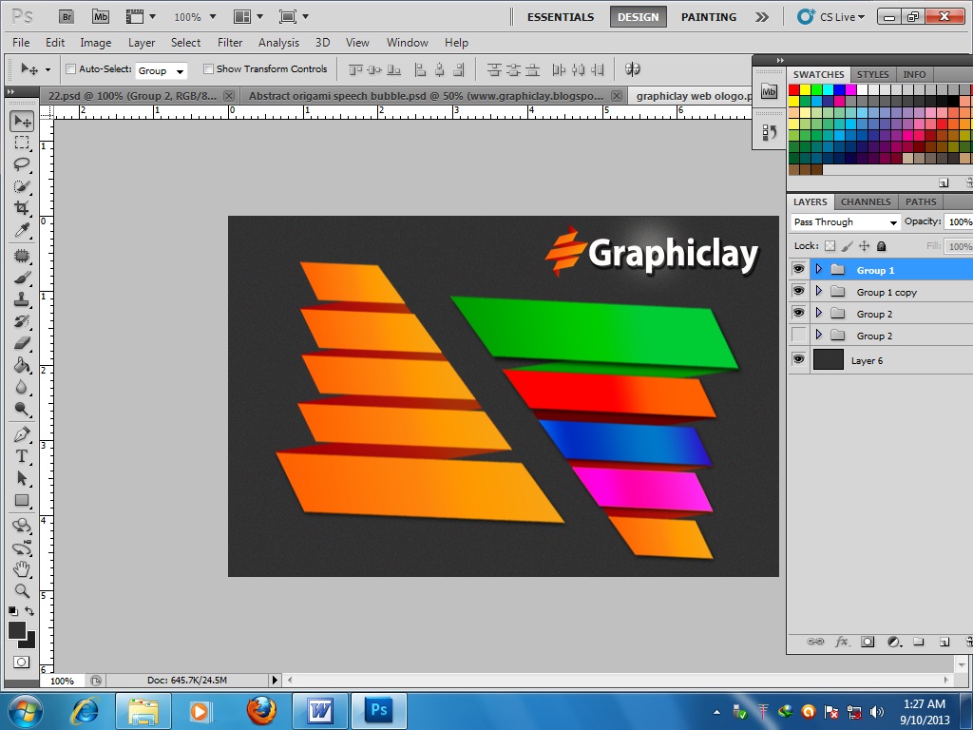This screenshot has height=730, width=973.
Task: Show the hidden Group 2 layer group
Action: click(x=798, y=335)
